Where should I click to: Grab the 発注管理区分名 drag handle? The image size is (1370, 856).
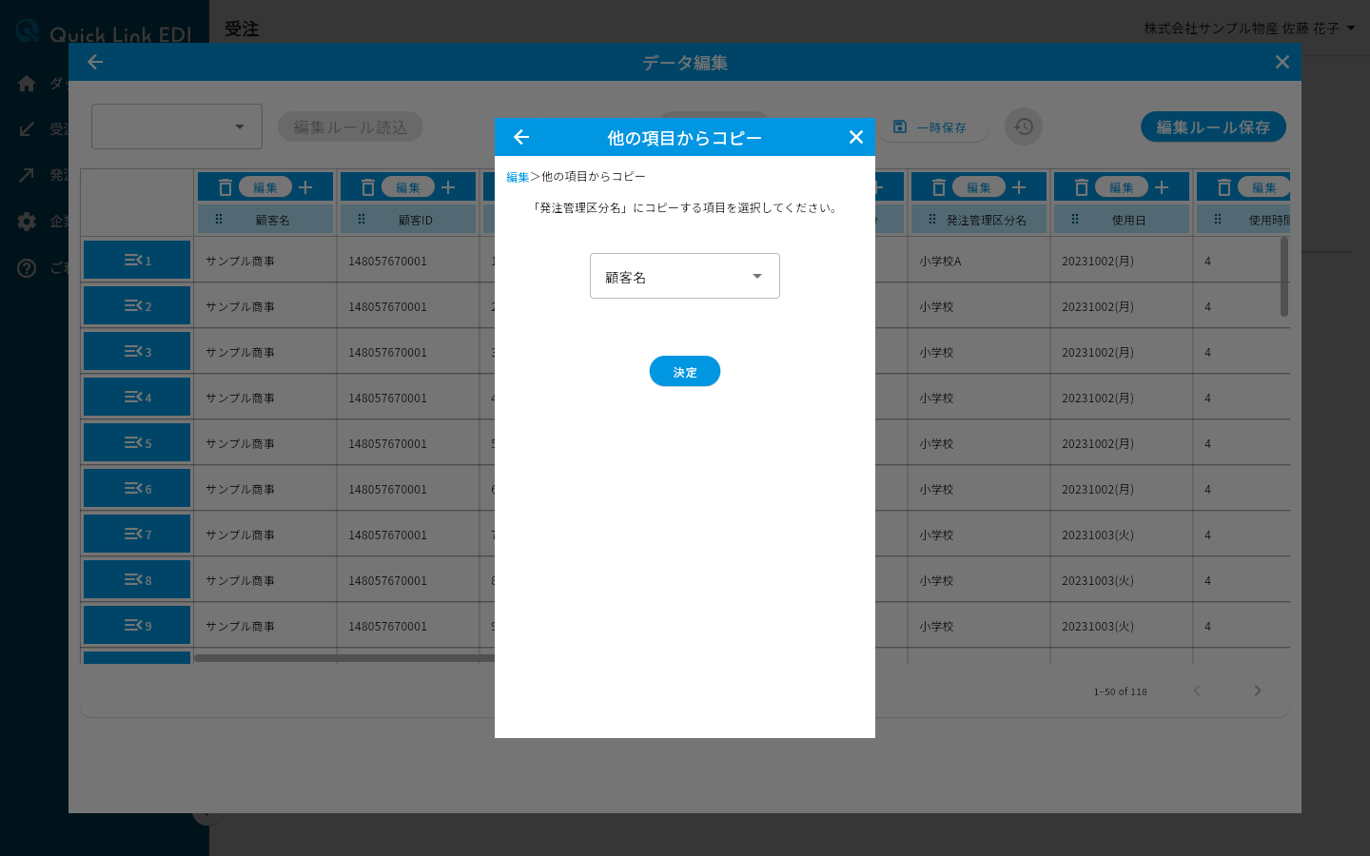coord(932,219)
